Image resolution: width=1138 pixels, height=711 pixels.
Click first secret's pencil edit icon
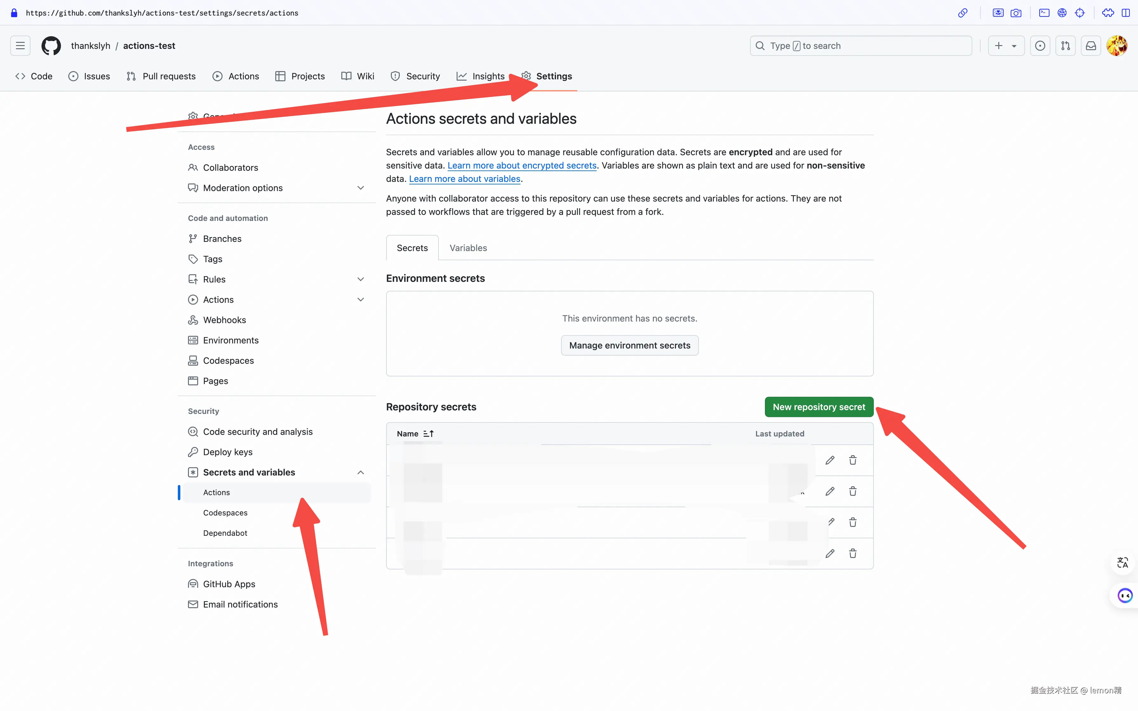tap(829, 460)
